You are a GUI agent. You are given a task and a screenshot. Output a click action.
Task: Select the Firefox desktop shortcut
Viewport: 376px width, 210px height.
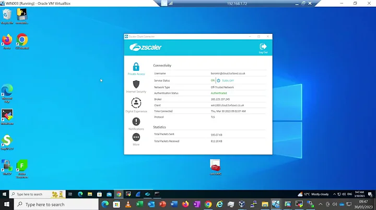coord(7,42)
